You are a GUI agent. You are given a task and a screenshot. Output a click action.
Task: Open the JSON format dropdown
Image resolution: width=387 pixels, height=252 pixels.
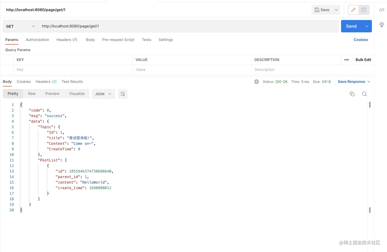point(103,94)
